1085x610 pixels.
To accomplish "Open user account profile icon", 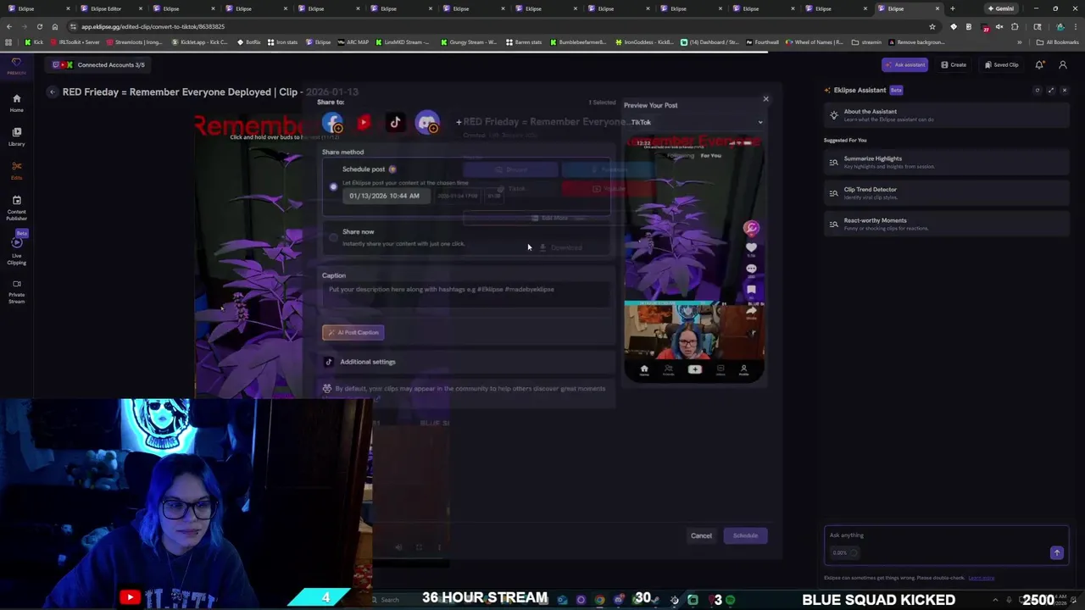I will click(1063, 64).
